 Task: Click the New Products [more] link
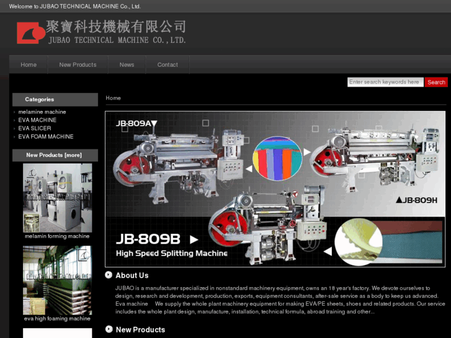(54, 155)
